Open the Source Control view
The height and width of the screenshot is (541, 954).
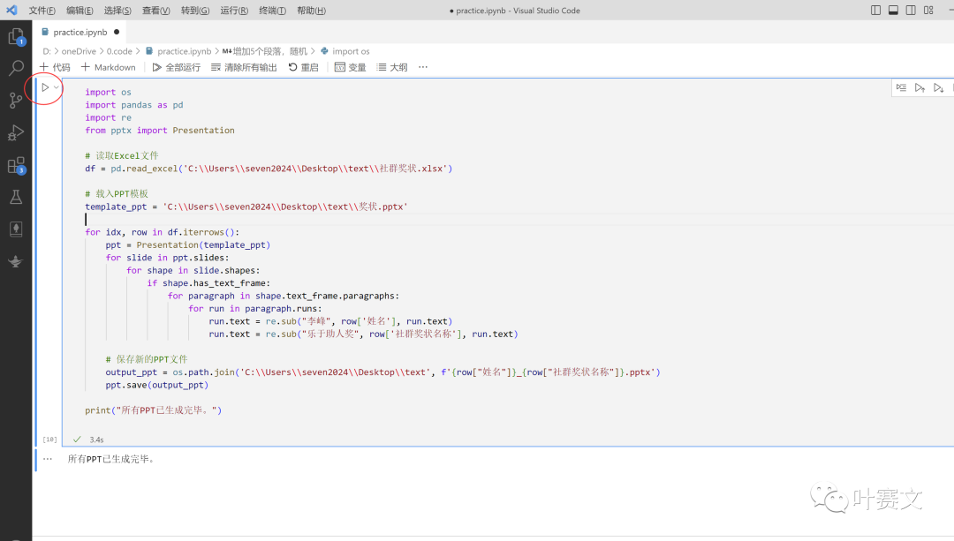pyautogui.click(x=16, y=101)
